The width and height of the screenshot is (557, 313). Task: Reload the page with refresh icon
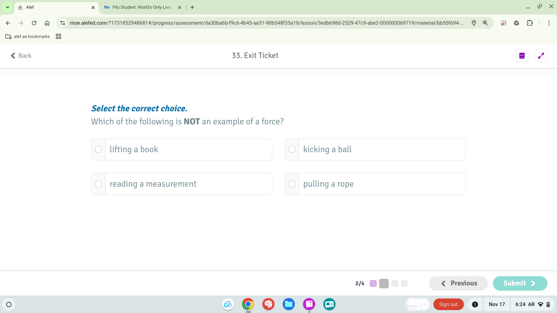pyautogui.click(x=34, y=23)
